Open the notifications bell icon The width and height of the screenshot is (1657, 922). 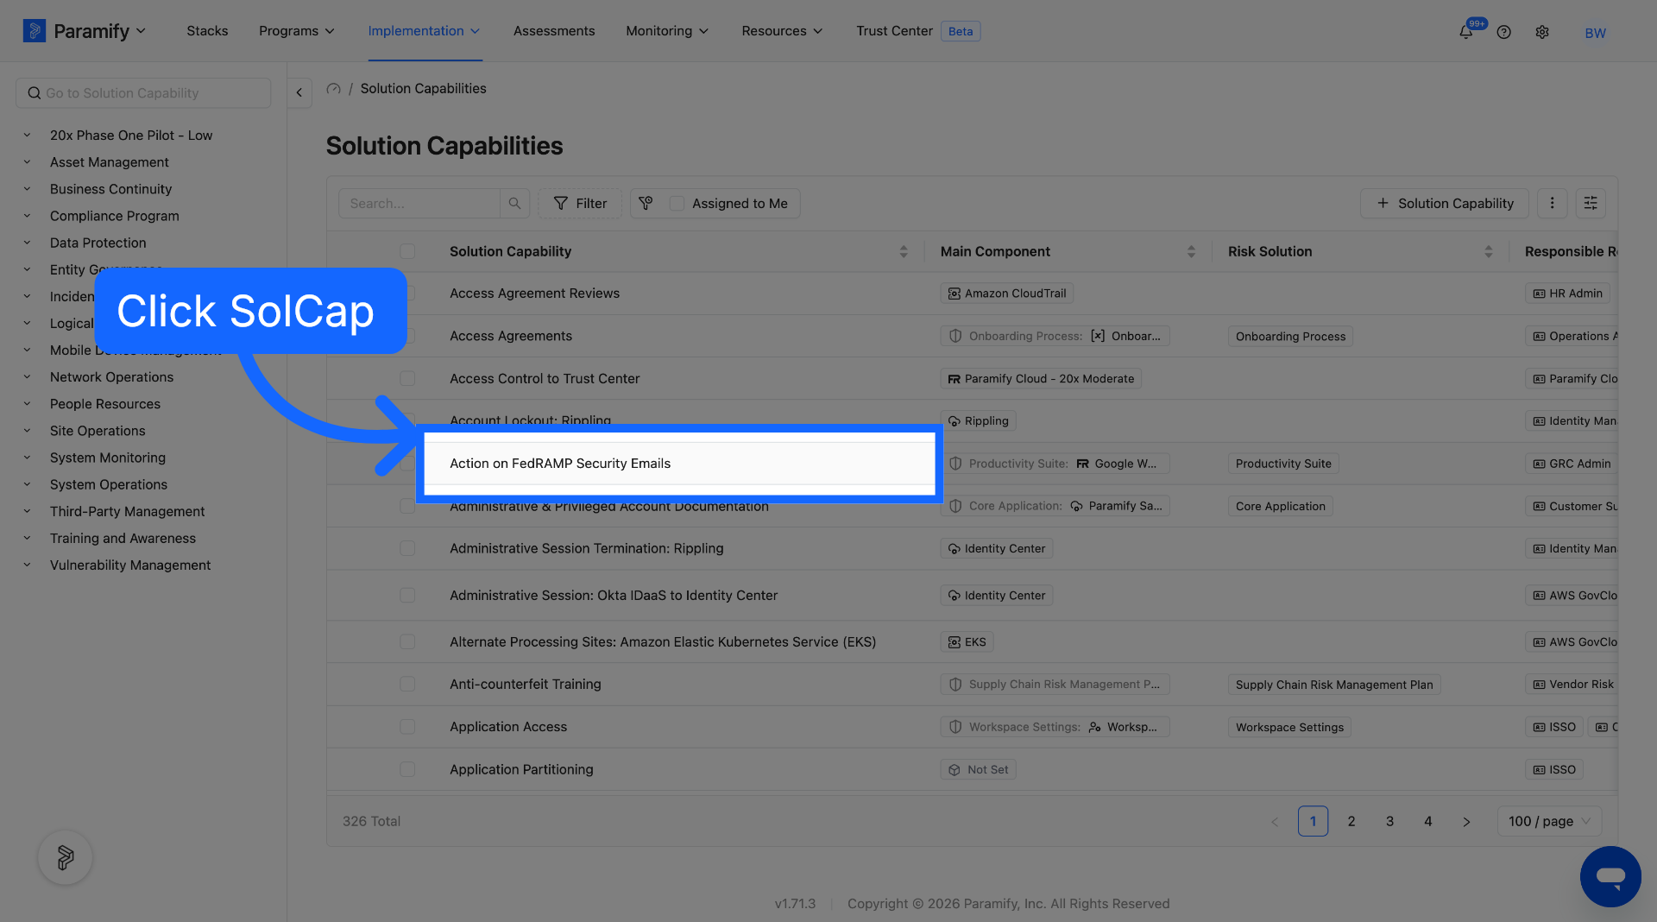click(x=1465, y=32)
